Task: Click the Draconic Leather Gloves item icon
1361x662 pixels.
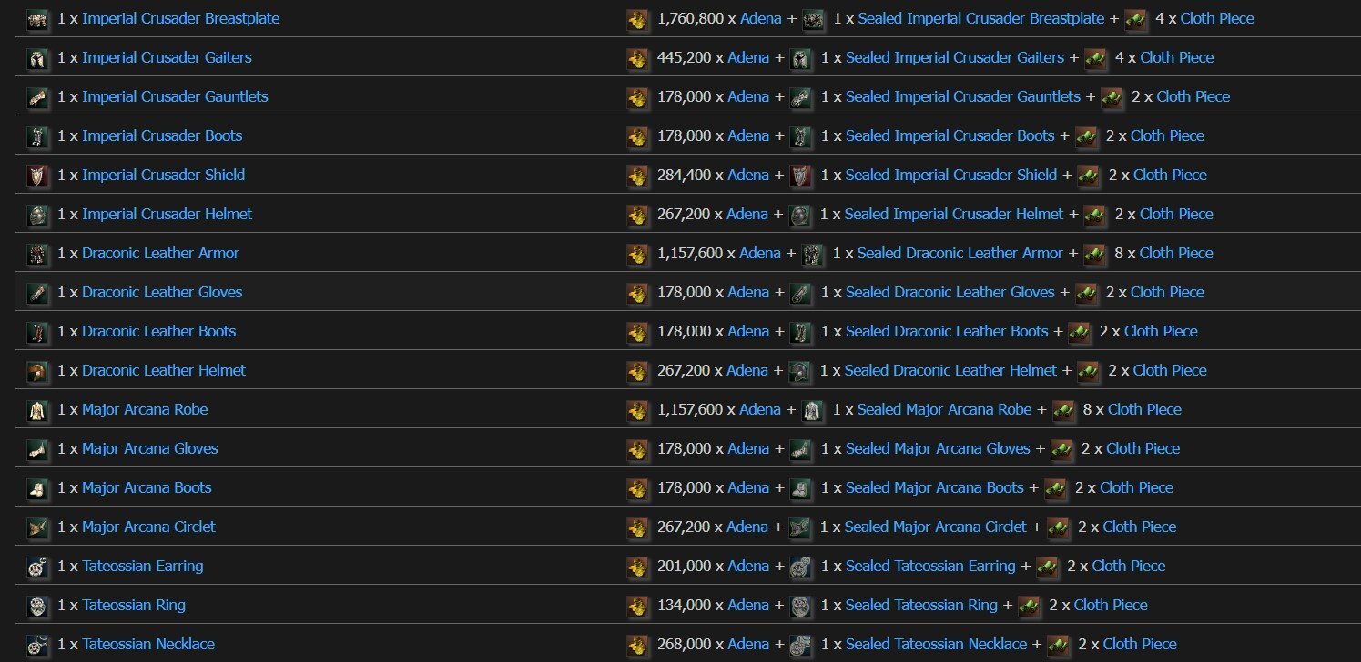Action: pyautogui.click(x=37, y=293)
